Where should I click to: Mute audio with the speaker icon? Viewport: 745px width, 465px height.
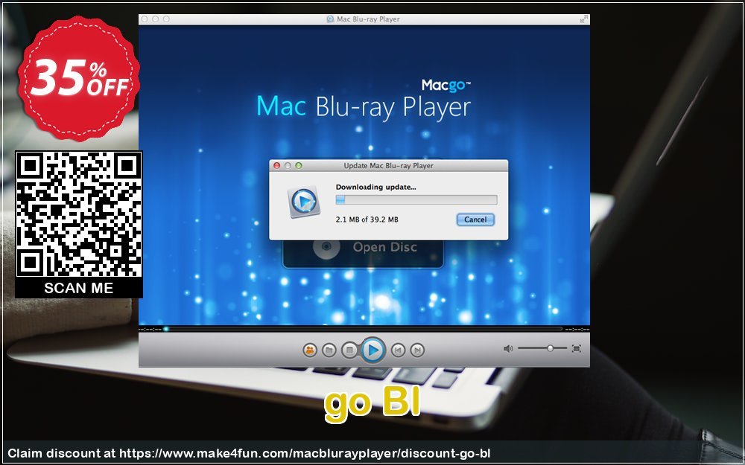pos(508,349)
